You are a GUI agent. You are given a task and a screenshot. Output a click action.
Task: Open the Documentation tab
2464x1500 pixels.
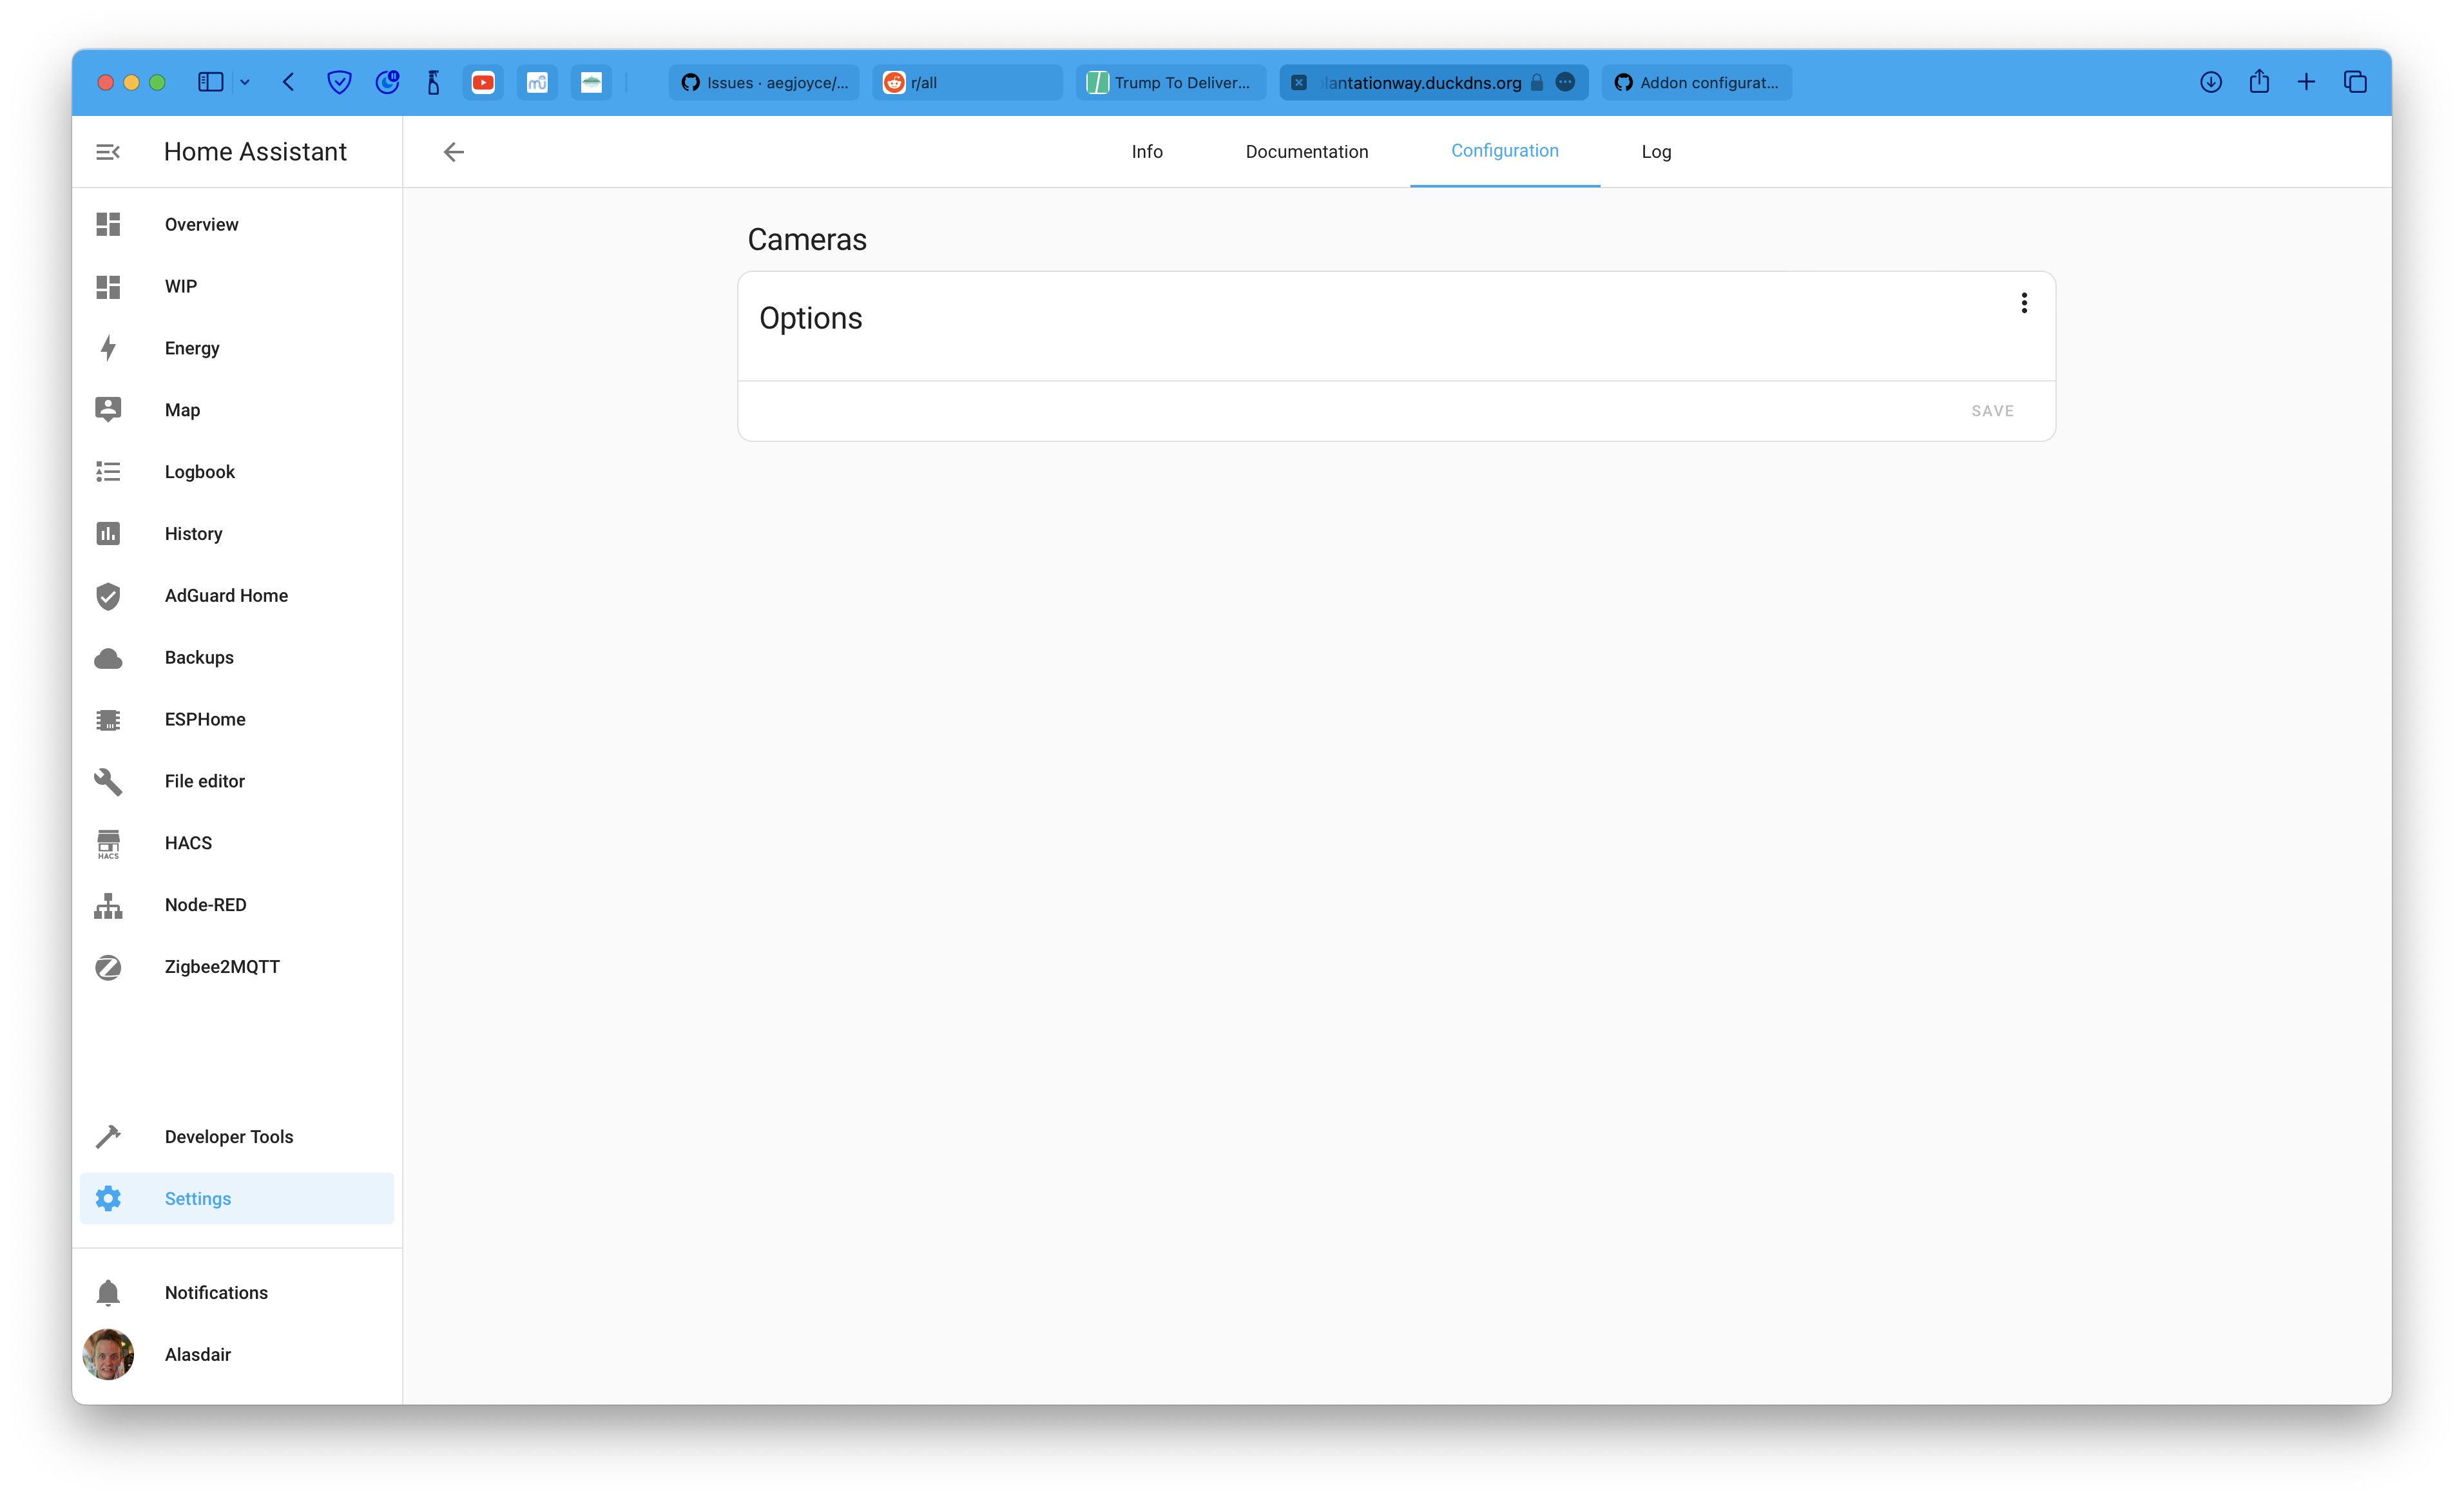pyautogui.click(x=1307, y=151)
